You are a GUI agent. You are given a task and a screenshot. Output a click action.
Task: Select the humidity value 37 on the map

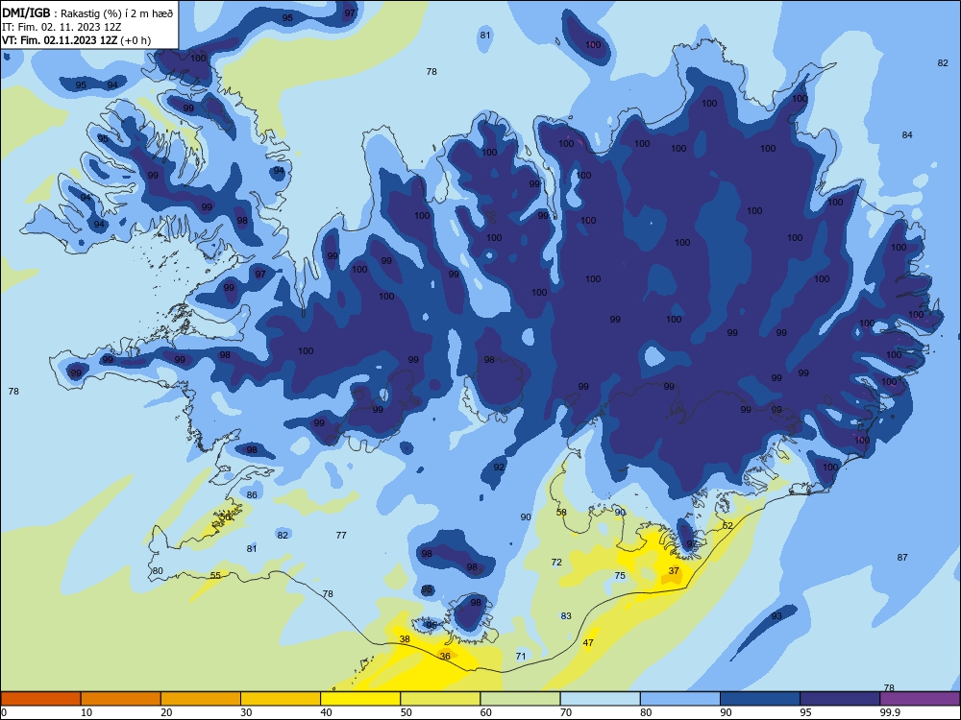tap(674, 570)
